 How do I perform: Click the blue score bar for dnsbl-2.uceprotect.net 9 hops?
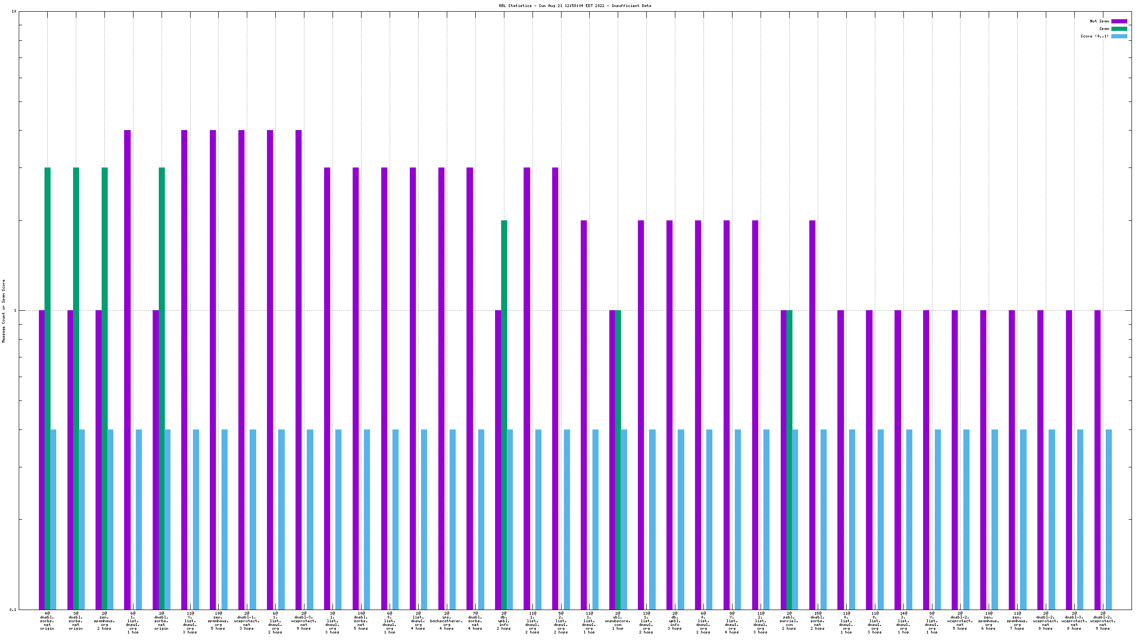1109,519
